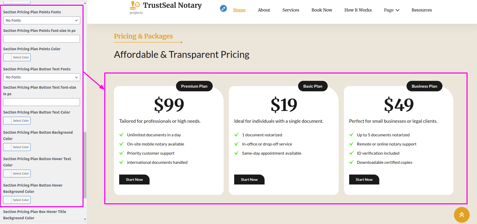This screenshot has height=224, width=477.
Task: Click green checkmark beside 1 document notarized
Action: (237, 135)
